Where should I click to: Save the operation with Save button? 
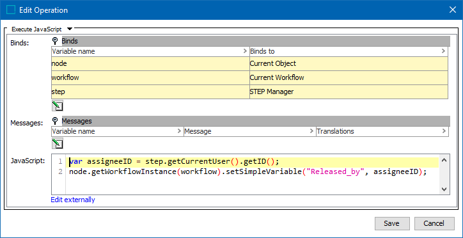pyautogui.click(x=392, y=223)
